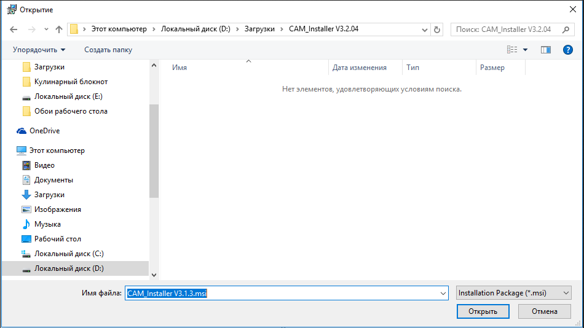The image size is (584, 328).
Task: Click the search CAM_Installer V3.2.04 field
Action: click(507, 29)
